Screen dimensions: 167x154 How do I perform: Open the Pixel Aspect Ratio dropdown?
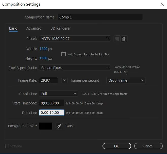75,68
